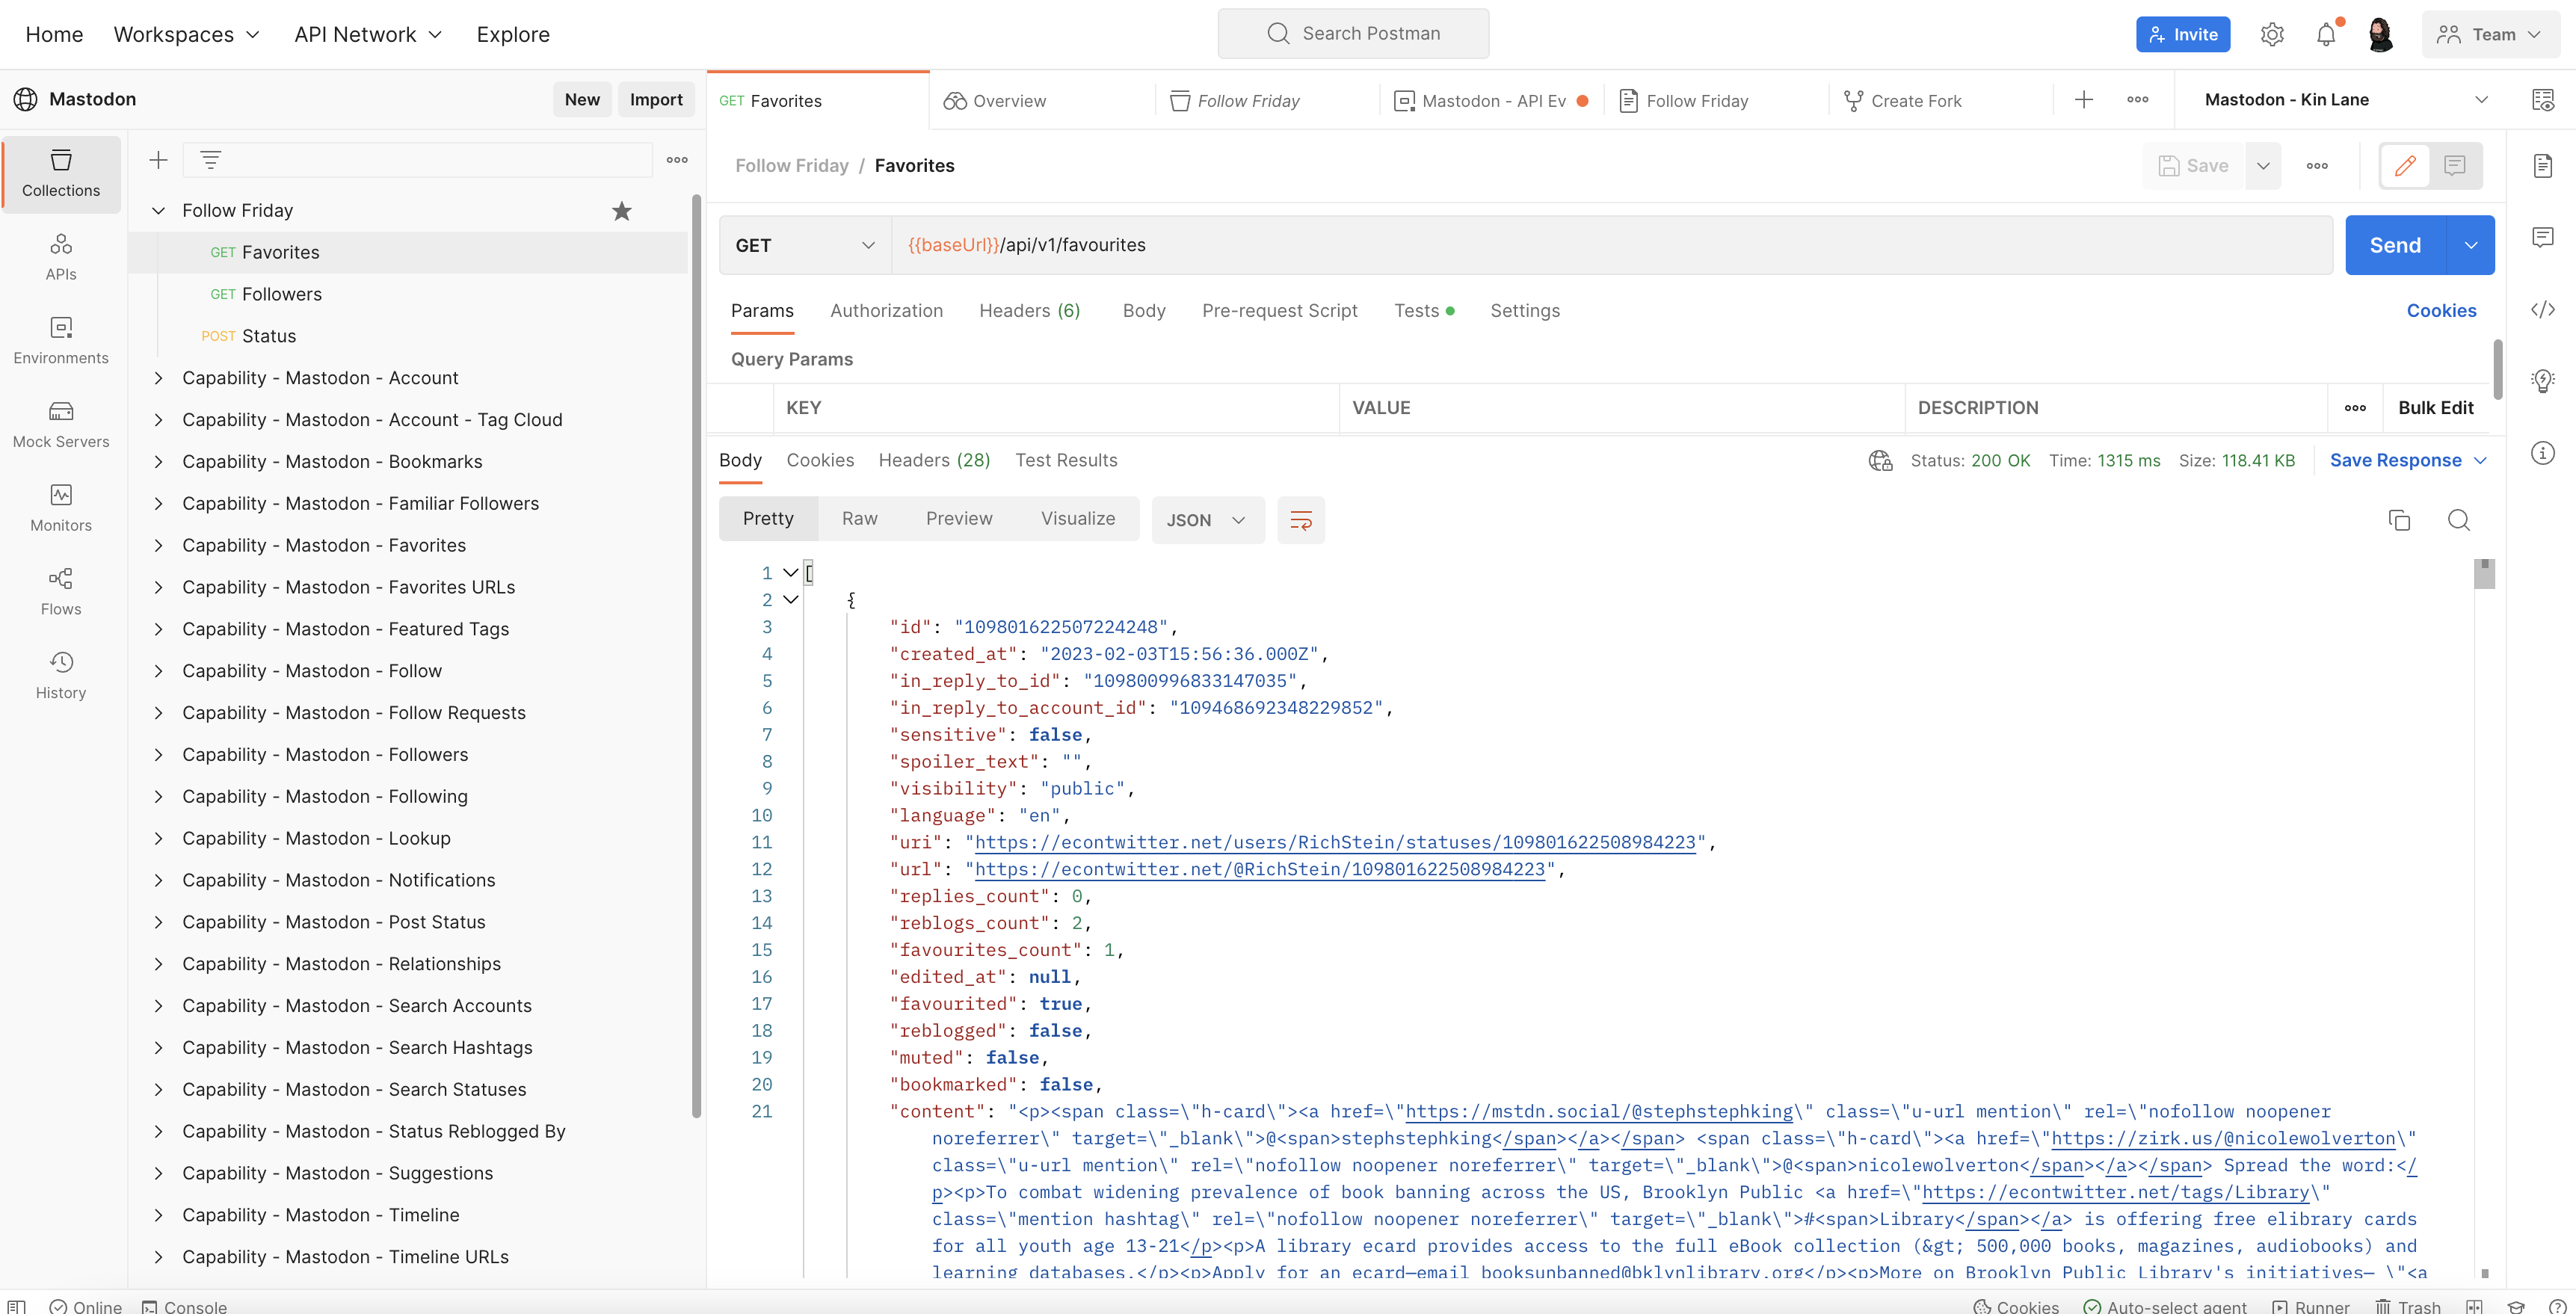Select Visualize response view
The image size is (2576, 1314).
[1078, 519]
